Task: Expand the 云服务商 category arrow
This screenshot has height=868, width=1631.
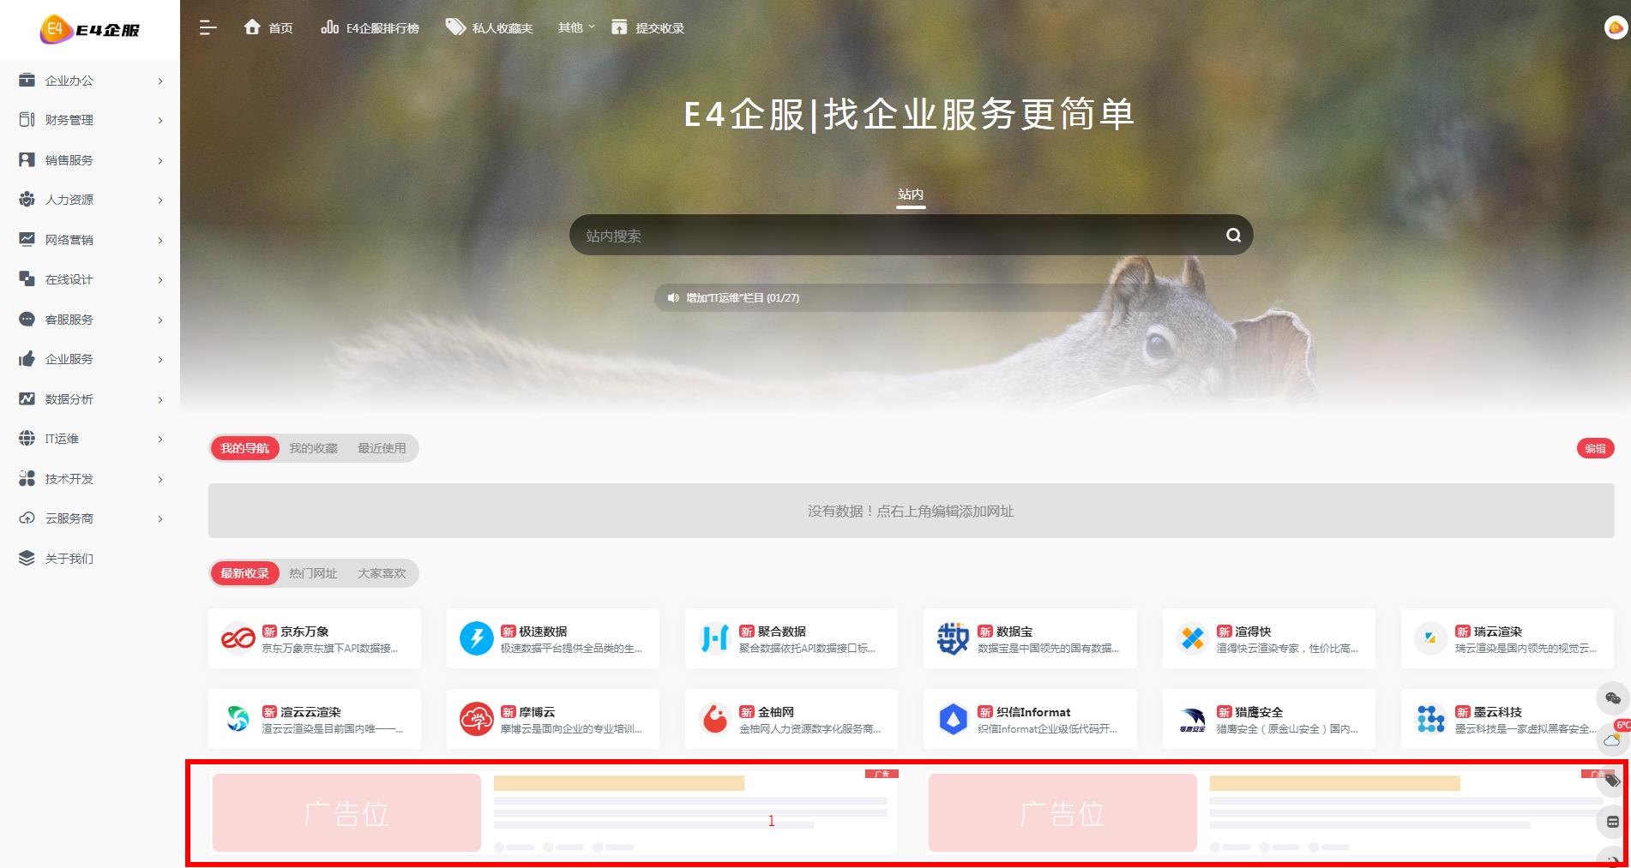Action: click(x=160, y=519)
